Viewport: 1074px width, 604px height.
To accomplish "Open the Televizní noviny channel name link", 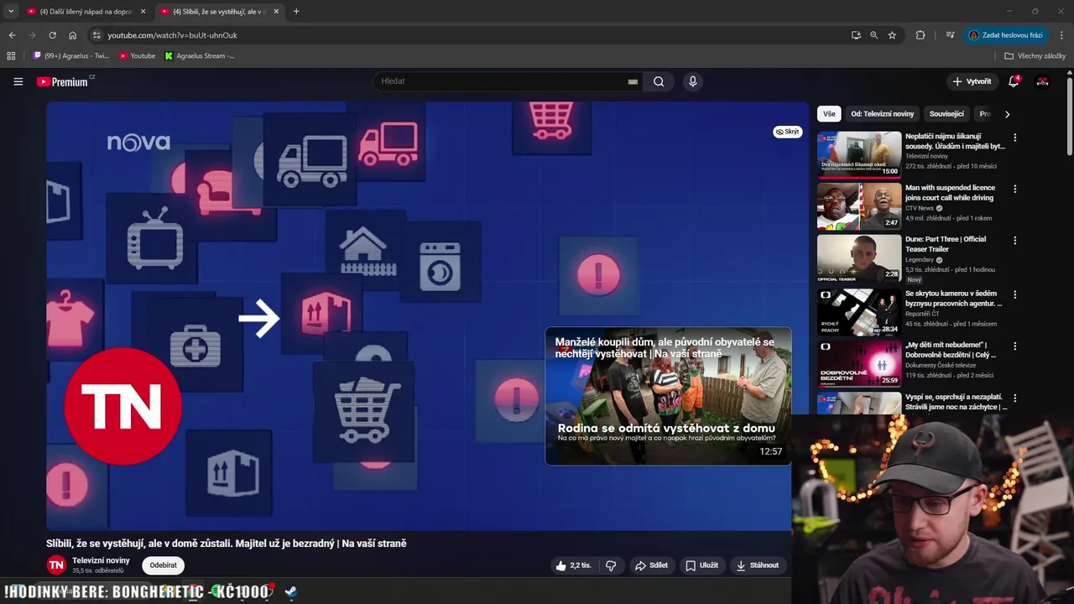I will 101,560.
